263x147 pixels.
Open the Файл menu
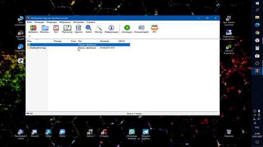click(29, 22)
